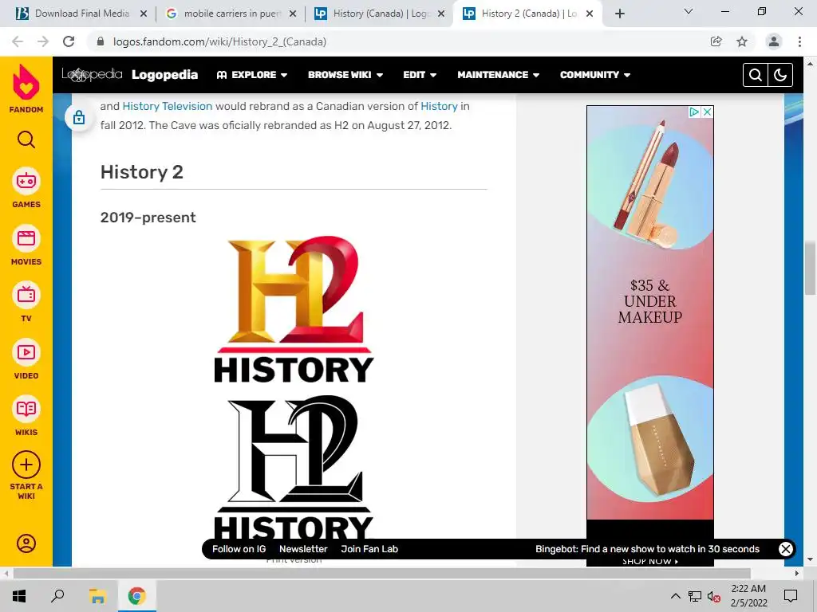Image resolution: width=817 pixels, height=612 pixels.
Task: Open the Logopedia wiki search icon
Action: [755, 75]
